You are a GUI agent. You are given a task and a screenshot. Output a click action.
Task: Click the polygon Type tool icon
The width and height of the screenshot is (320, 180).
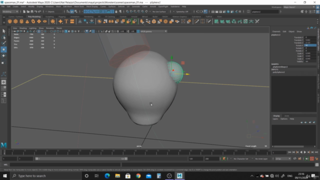66,21
